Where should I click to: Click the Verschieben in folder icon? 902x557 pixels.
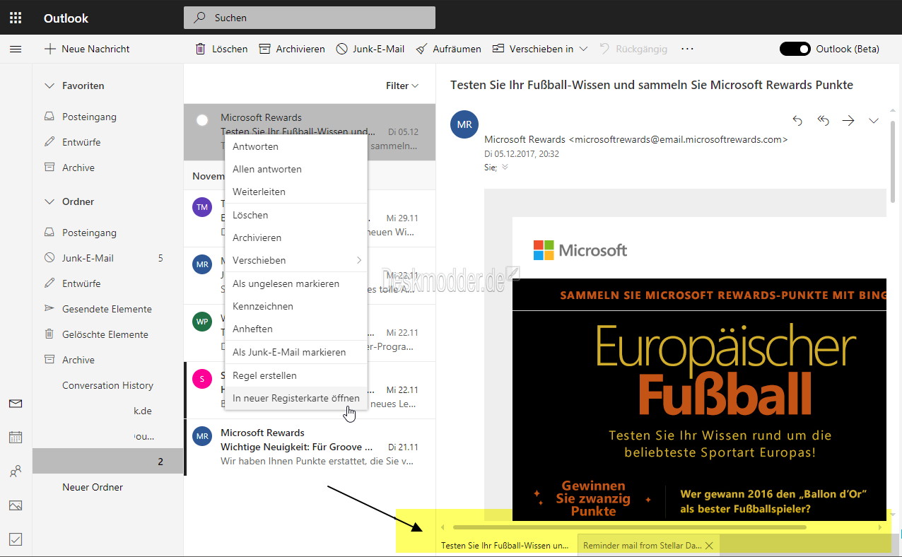point(498,49)
